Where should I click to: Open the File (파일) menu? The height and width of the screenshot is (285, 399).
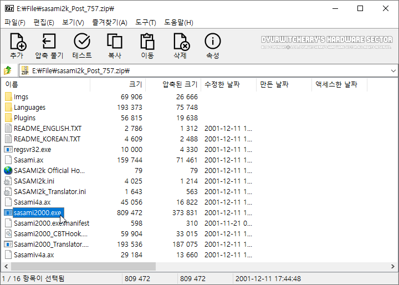[15, 22]
